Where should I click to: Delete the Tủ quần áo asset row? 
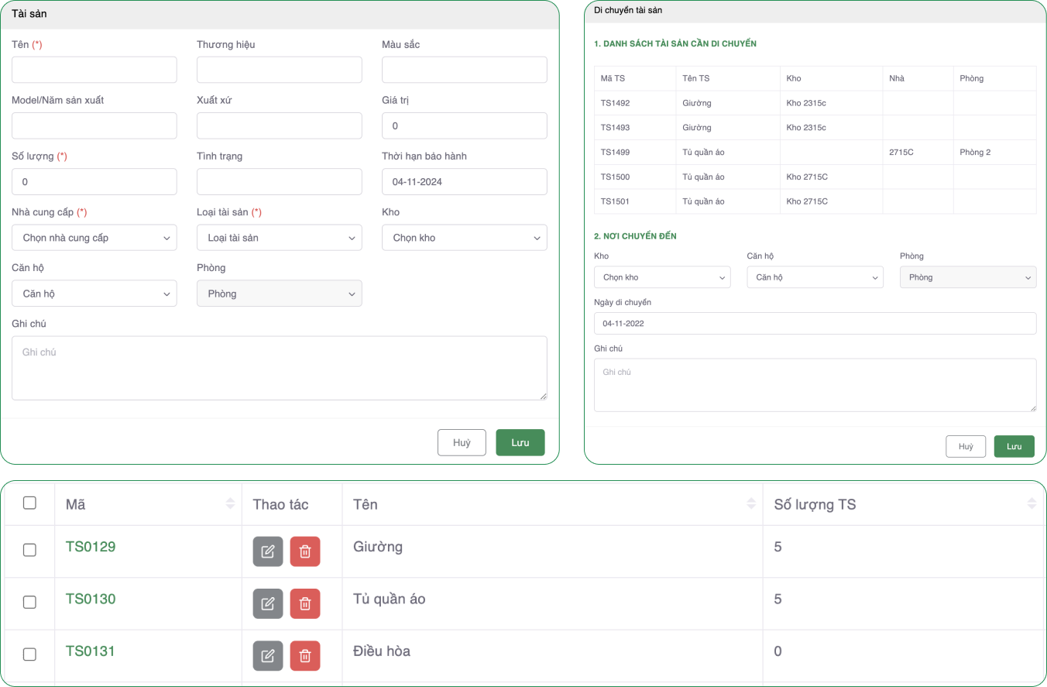pos(305,603)
